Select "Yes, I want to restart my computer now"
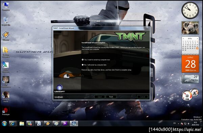203x133 pixels. [96, 60]
